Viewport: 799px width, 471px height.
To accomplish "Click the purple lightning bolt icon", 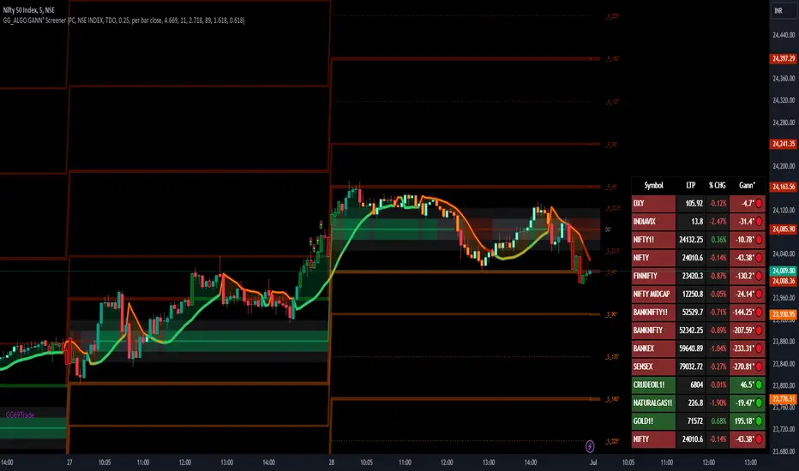I will (x=590, y=446).
